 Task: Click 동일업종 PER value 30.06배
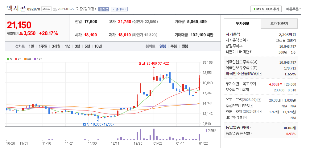(289, 128)
